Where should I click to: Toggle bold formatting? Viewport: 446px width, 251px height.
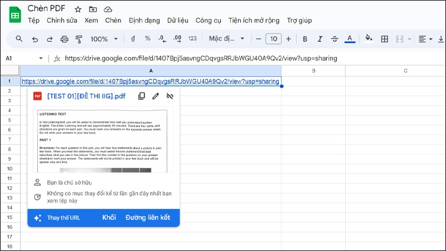tap(305, 39)
